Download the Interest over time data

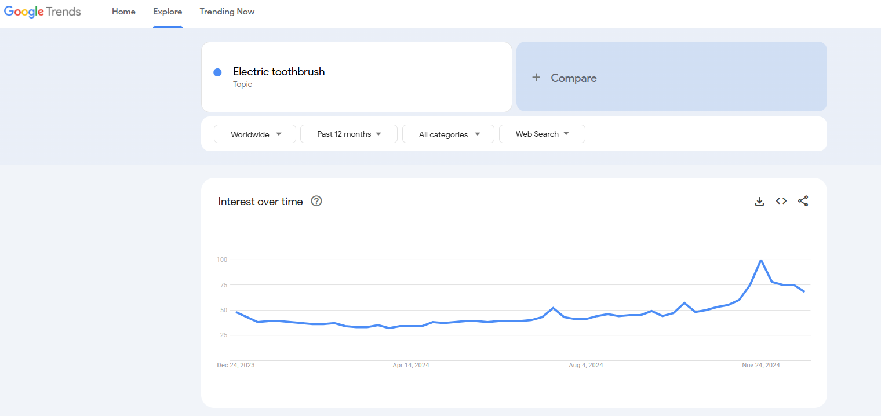point(759,201)
